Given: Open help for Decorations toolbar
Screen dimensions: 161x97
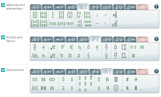Looking at the screenshot, I should pos(156,71).
